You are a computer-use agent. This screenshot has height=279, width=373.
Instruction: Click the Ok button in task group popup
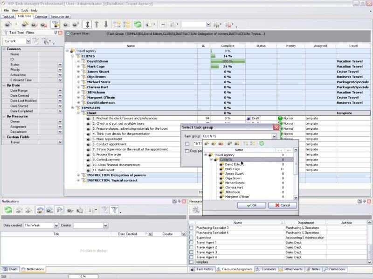coord(251,206)
